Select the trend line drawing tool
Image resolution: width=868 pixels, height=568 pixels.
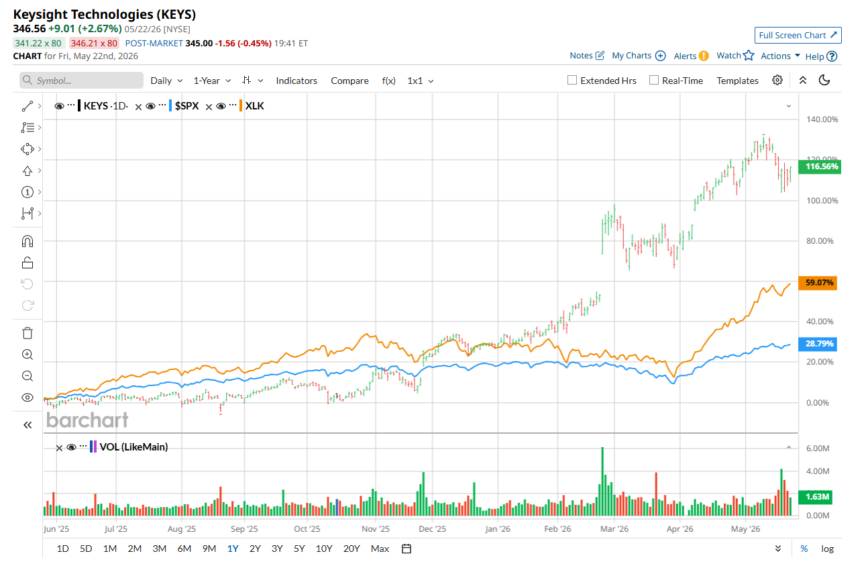pos(28,106)
